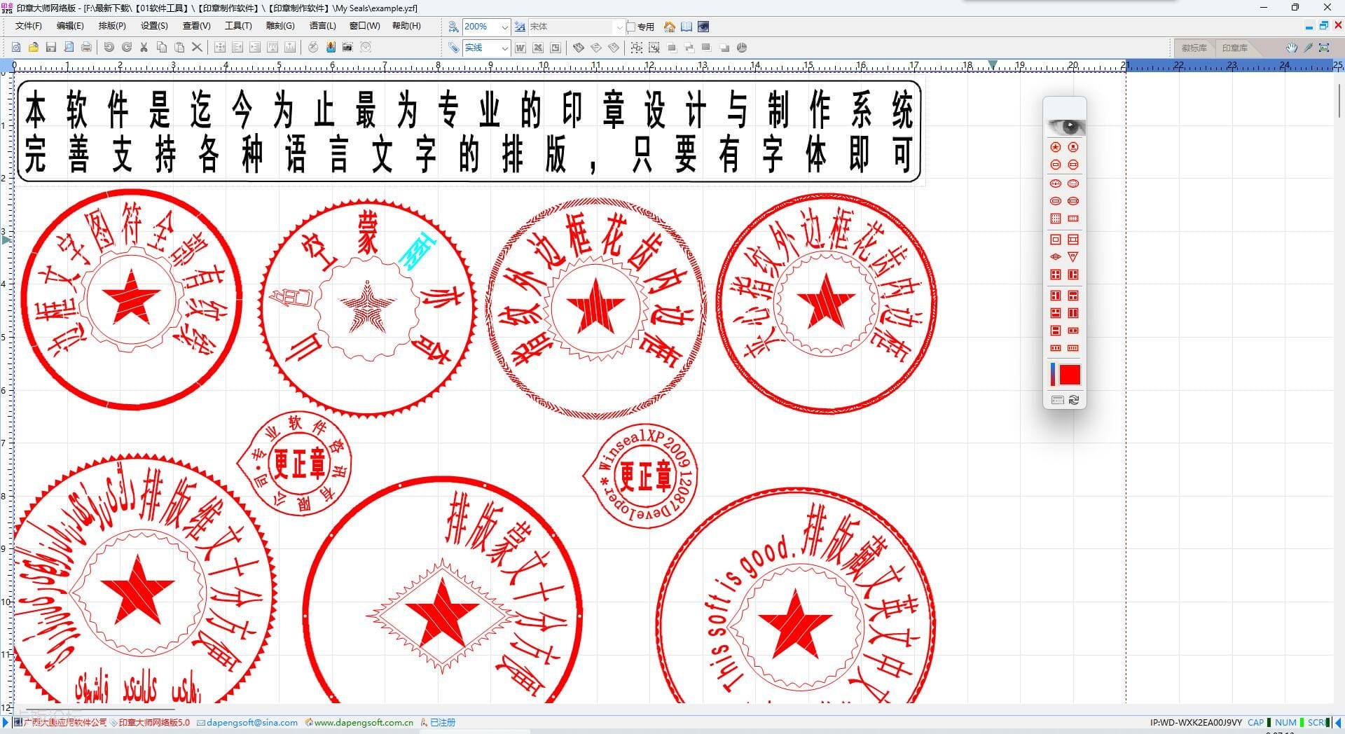The image size is (1345, 734).
Task: Open the 200% zoom dropdown
Action: pos(504,27)
